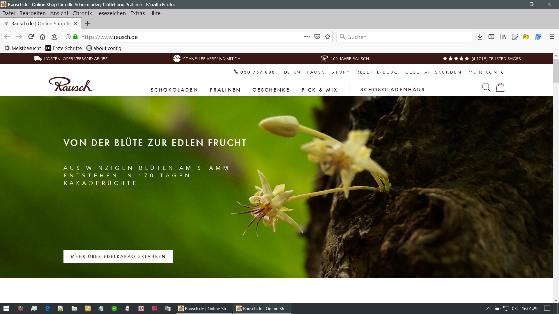Go to the Firefox home page icon

pos(43,37)
